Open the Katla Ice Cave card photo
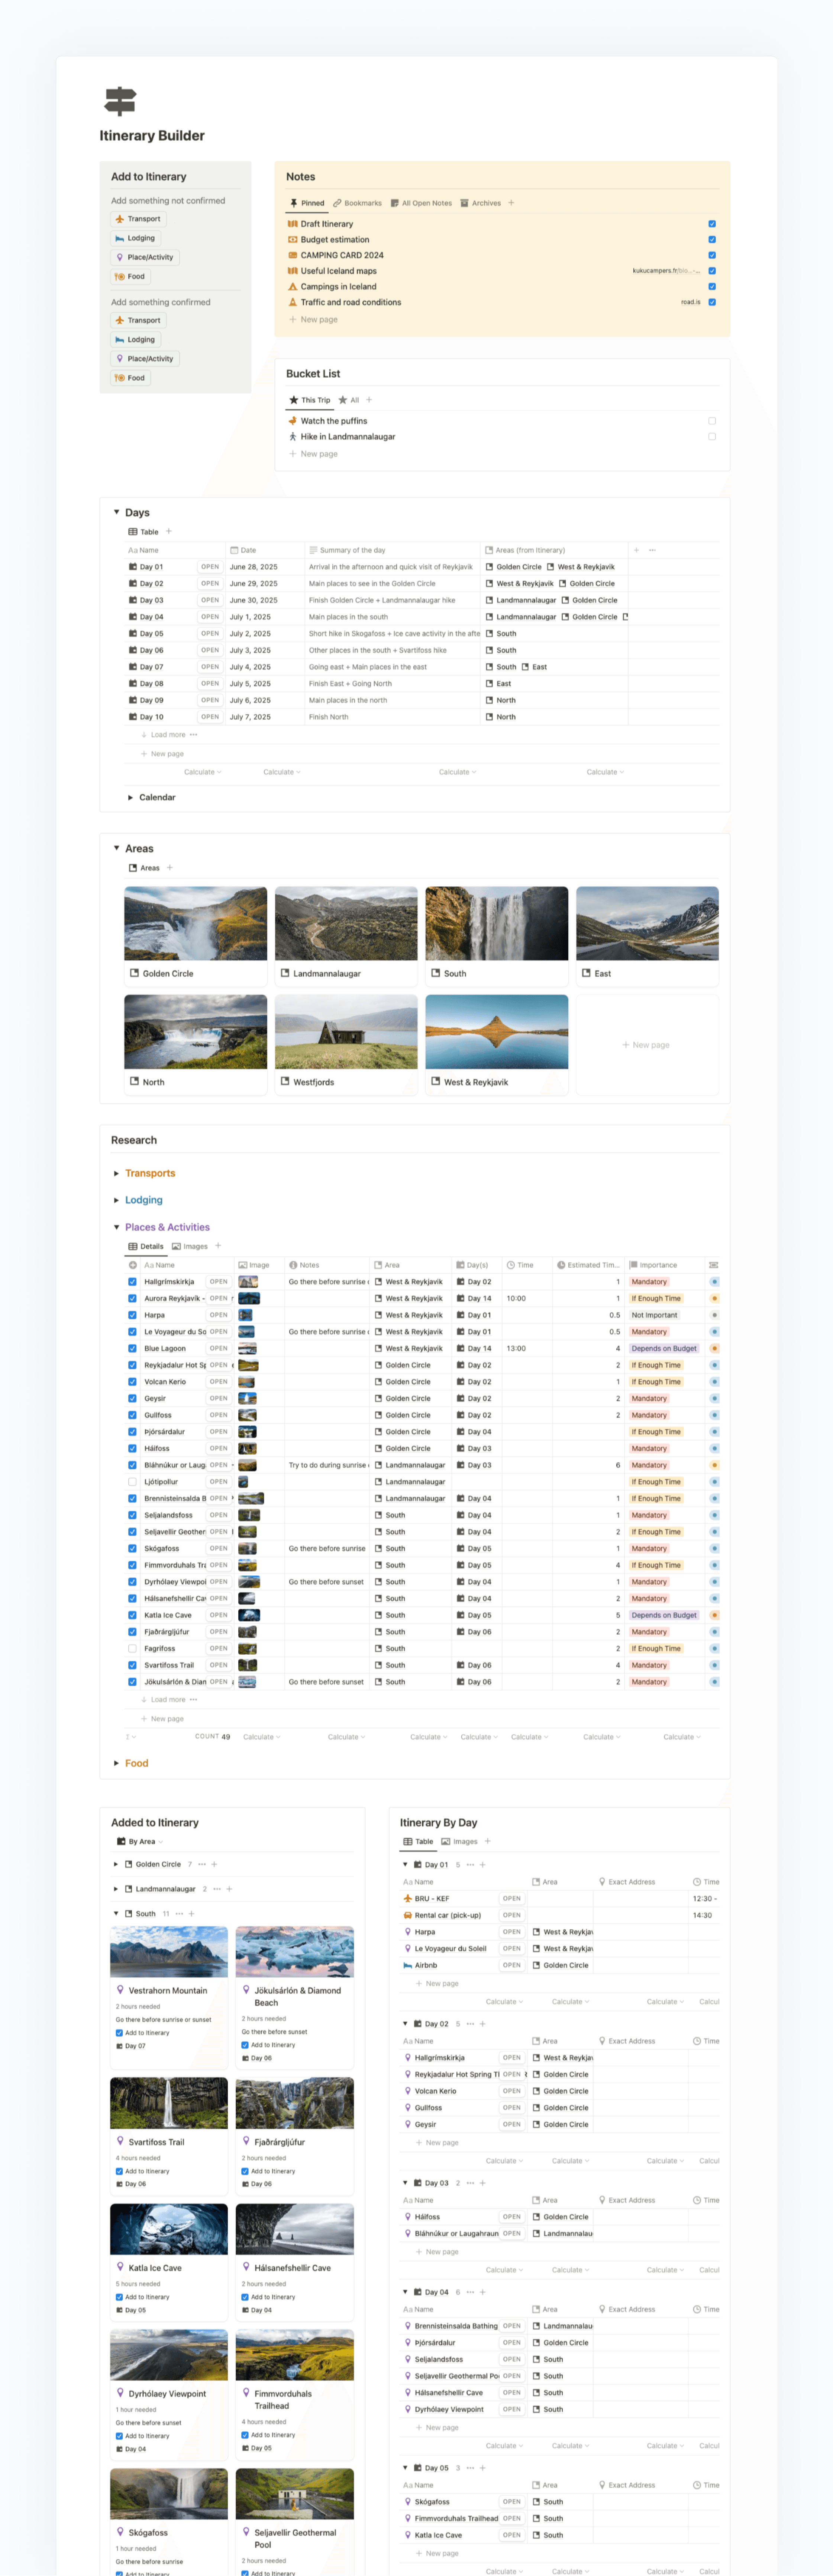833x2576 pixels. [x=169, y=2229]
